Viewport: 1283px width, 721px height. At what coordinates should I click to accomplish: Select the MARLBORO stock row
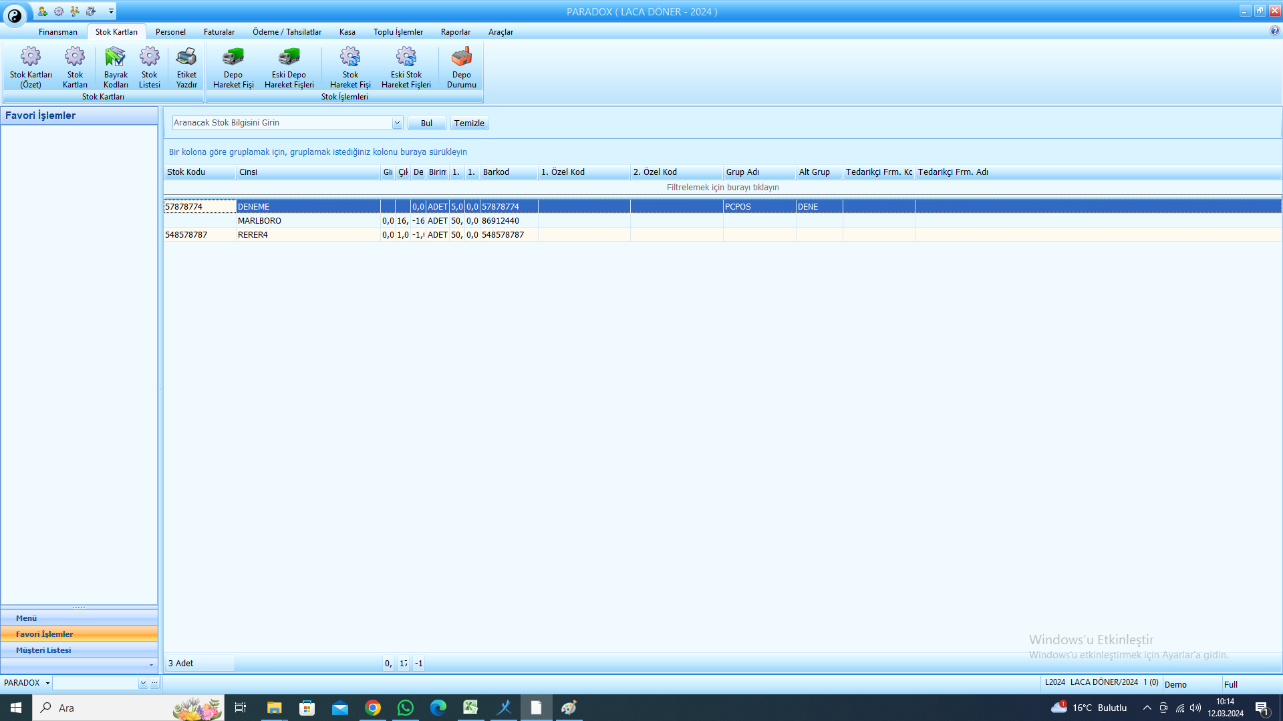pyautogui.click(x=722, y=221)
